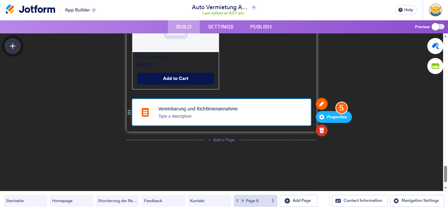This screenshot has width=448, height=210.
Task: Switch to the PUBLISH tab
Action: click(x=261, y=27)
